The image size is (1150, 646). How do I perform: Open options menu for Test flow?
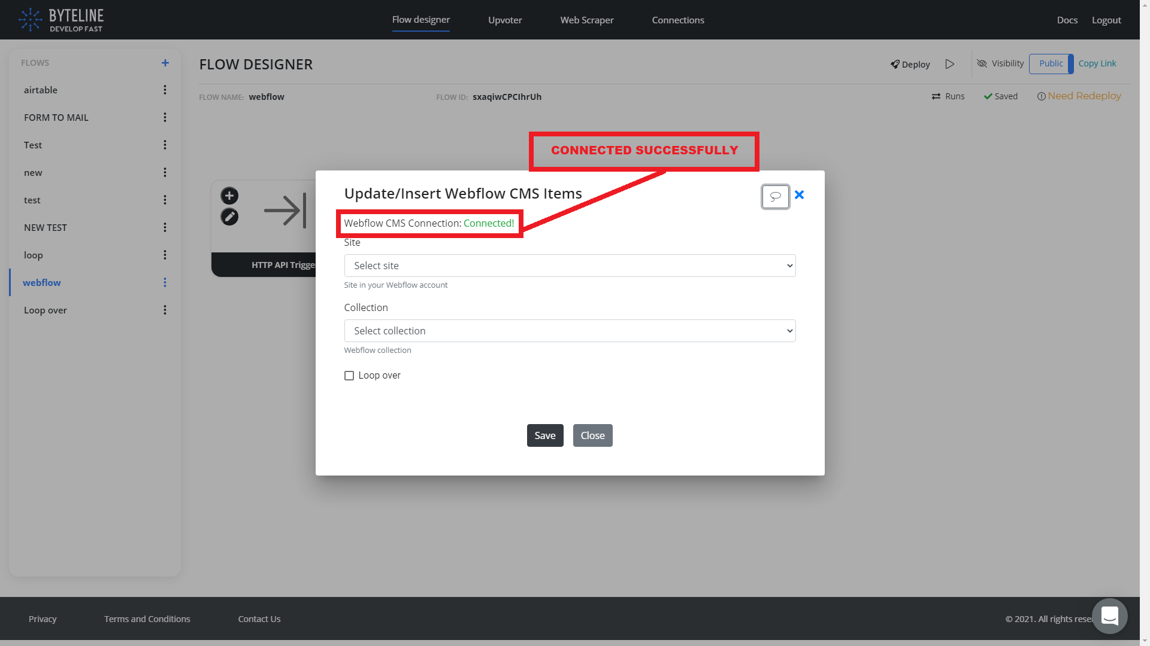point(165,145)
